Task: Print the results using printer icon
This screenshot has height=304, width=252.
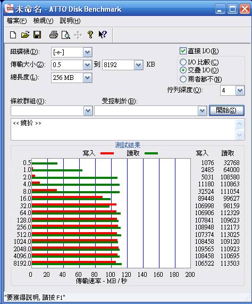Action: (x=53, y=35)
